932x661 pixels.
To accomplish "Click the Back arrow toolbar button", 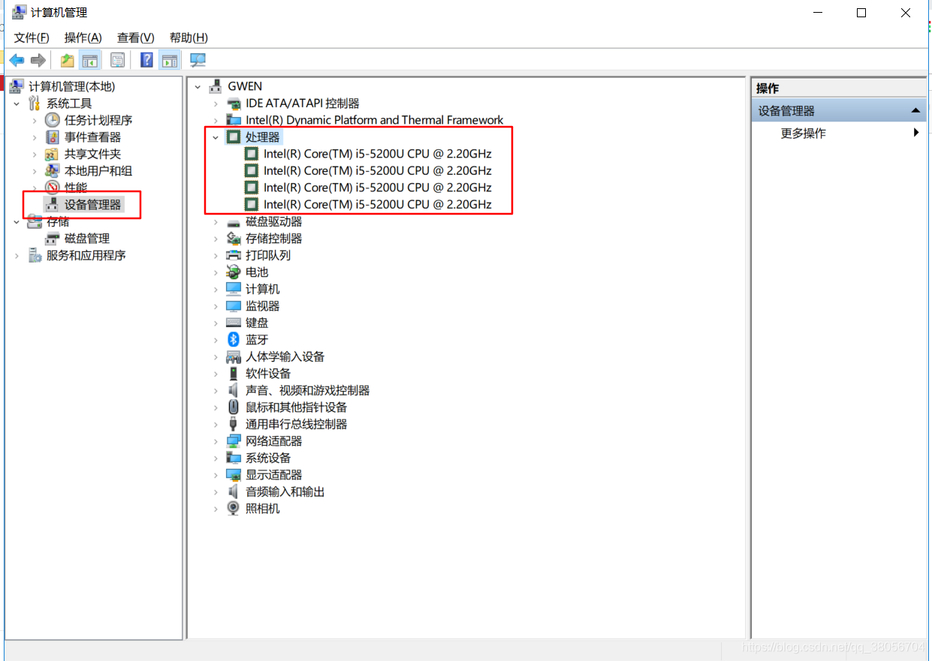I will coord(17,60).
